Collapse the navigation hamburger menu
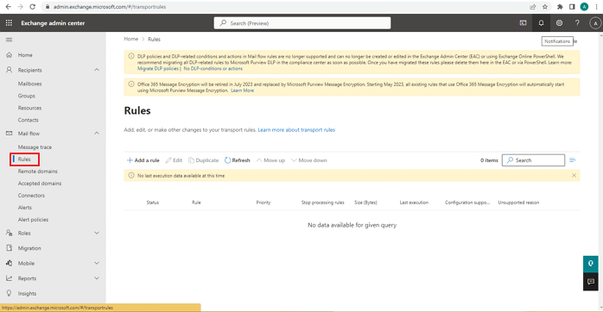This screenshot has height=312, width=603. coord(10,40)
